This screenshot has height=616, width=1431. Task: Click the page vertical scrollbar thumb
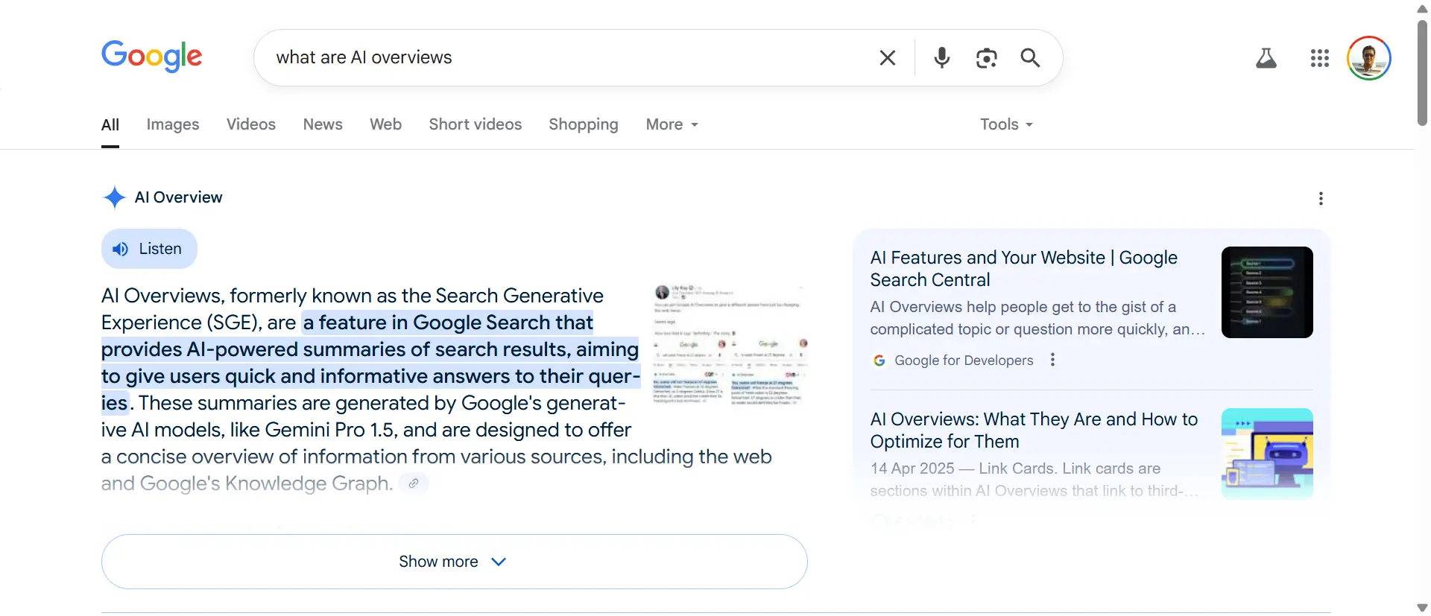[x=1422, y=73]
